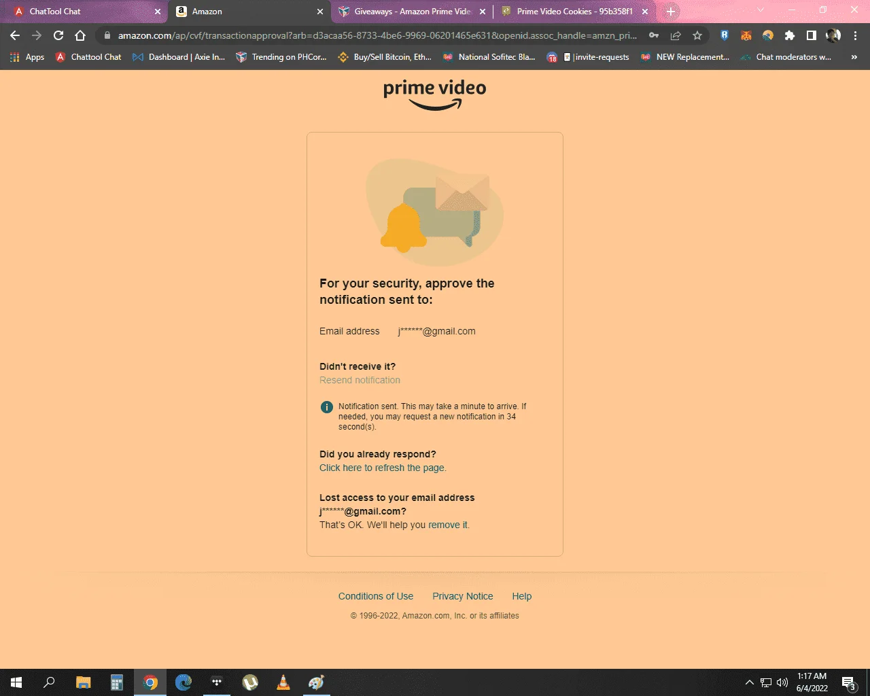
Task: Open MetaMask fox extension icon
Action: pos(746,35)
